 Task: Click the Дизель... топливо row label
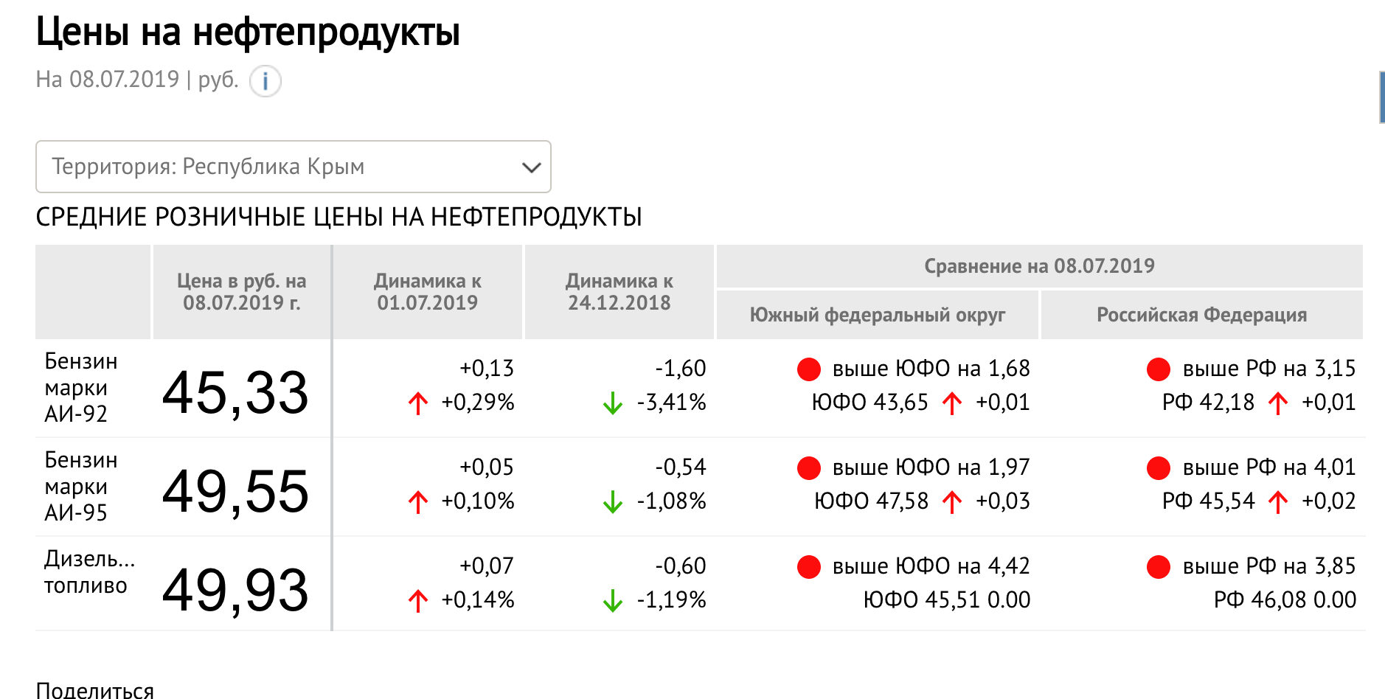(x=88, y=571)
